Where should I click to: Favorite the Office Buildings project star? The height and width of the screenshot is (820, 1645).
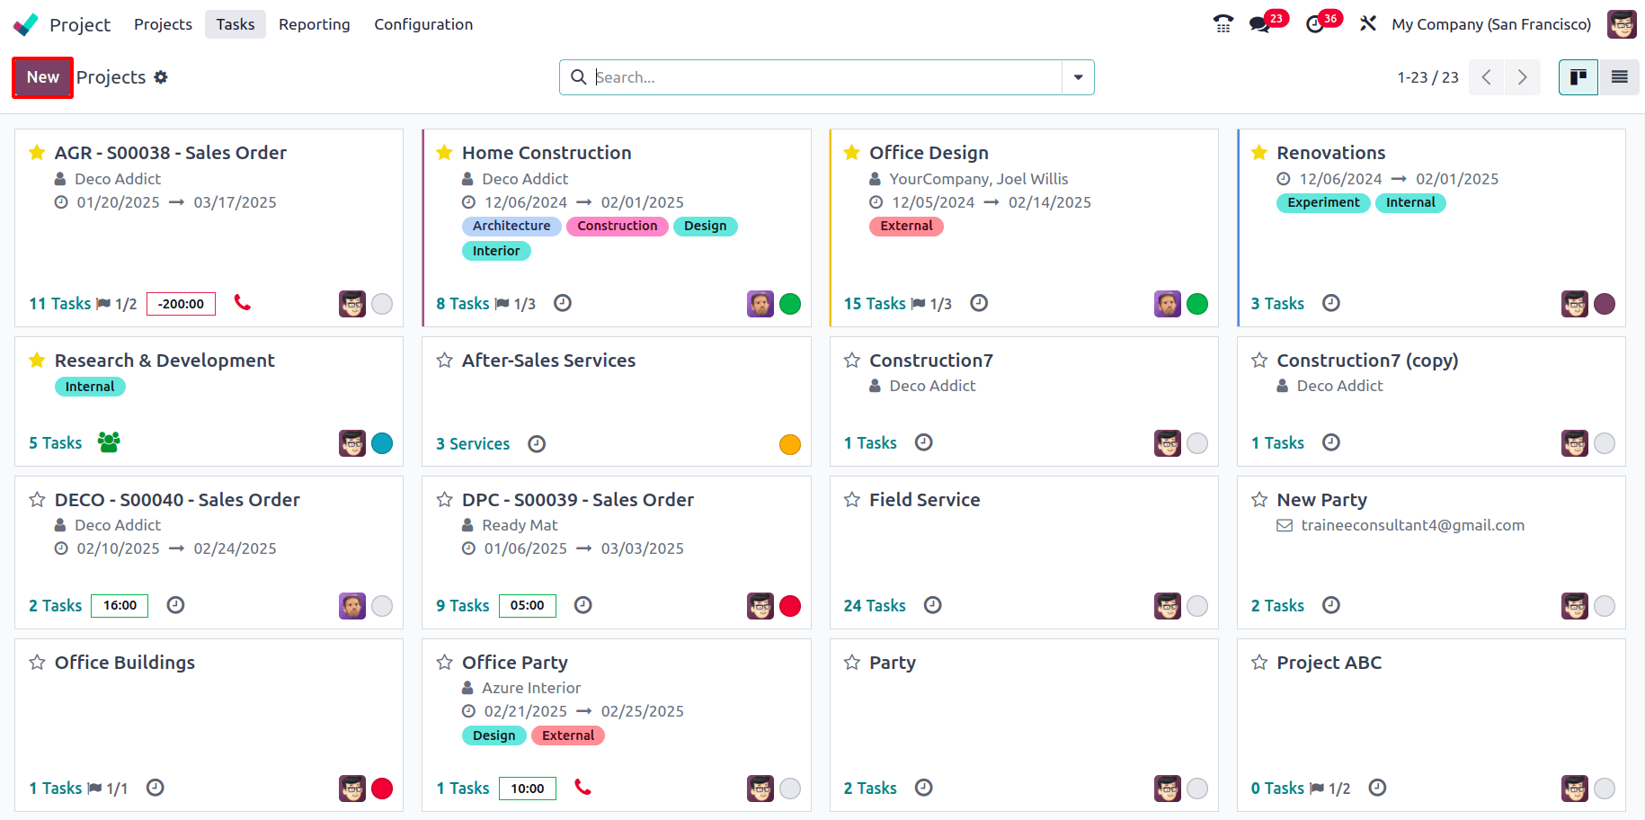coord(37,663)
